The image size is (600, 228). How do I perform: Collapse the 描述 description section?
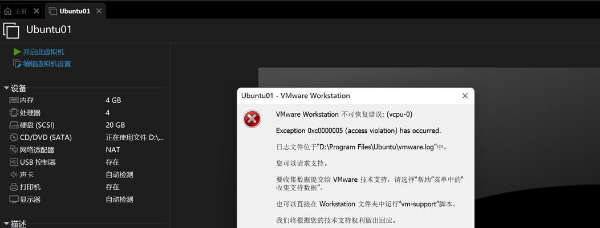6,223
